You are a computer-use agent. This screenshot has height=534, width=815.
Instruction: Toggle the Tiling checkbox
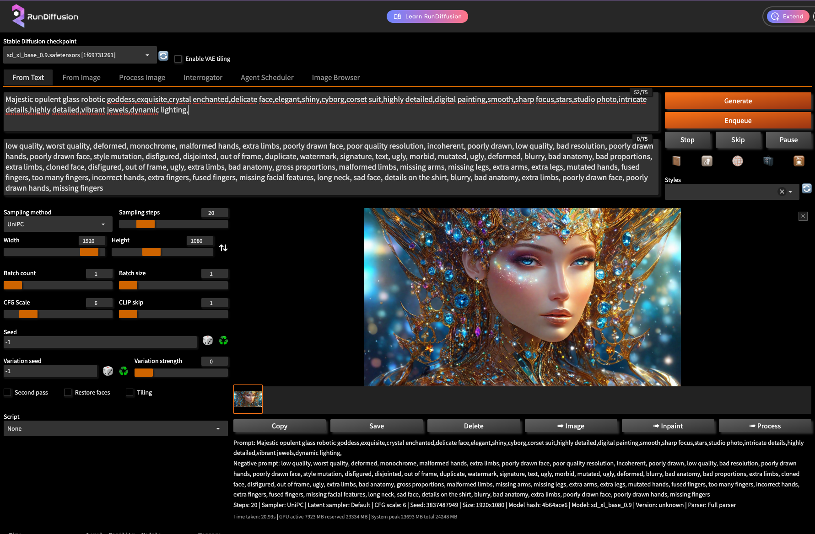[130, 392]
